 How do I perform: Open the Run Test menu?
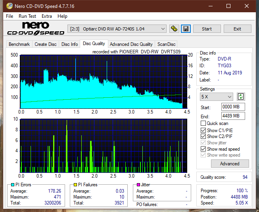click(27, 16)
